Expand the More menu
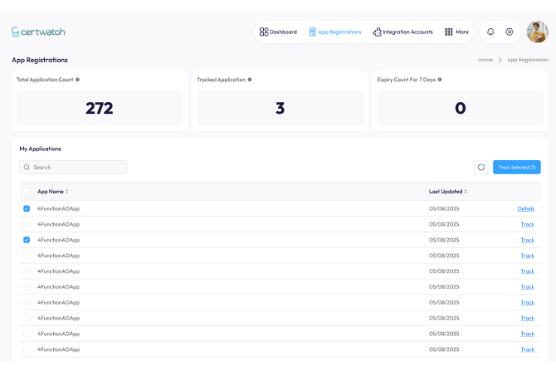Image resolution: width=556 pixels, height=371 pixels. click(x=456, y=32)
